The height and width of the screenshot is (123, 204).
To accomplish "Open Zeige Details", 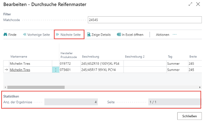I will click(99, 35).
